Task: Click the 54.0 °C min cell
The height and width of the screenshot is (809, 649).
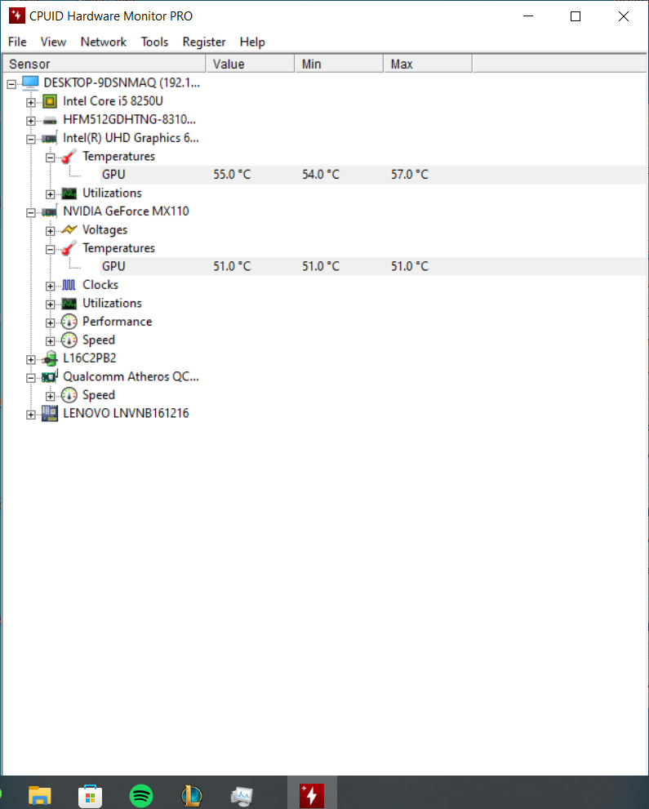Action: 321,175
